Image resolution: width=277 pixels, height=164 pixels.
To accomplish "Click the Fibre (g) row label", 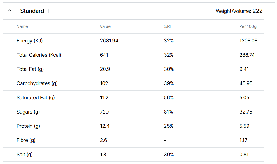I will [26, 140].
